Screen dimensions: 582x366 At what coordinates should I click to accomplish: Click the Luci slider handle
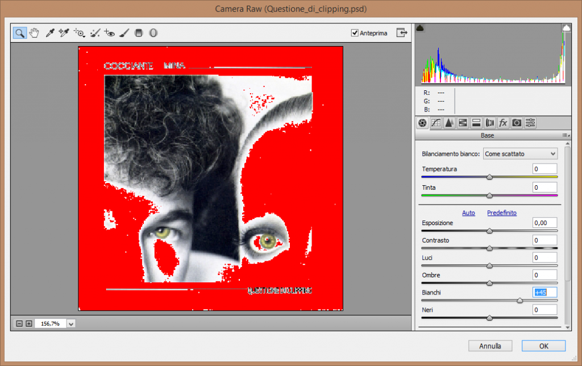[x=489, y=266]
